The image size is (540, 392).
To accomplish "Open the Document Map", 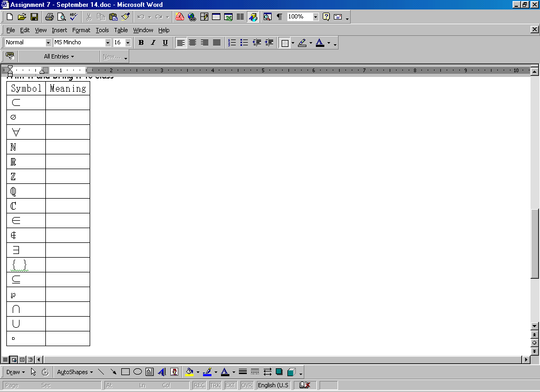I will 267,17.
